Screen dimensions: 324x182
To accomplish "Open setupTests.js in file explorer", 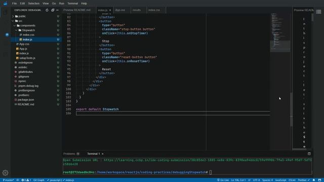I will pos(27,58).
